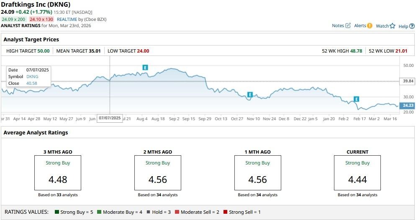The height and width of the screenshot is (220, 416).
Task: Click the Help question mark icon
Action: [x=412, y=26]
